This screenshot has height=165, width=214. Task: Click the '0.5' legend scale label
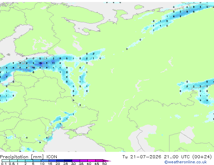(11, 164)
